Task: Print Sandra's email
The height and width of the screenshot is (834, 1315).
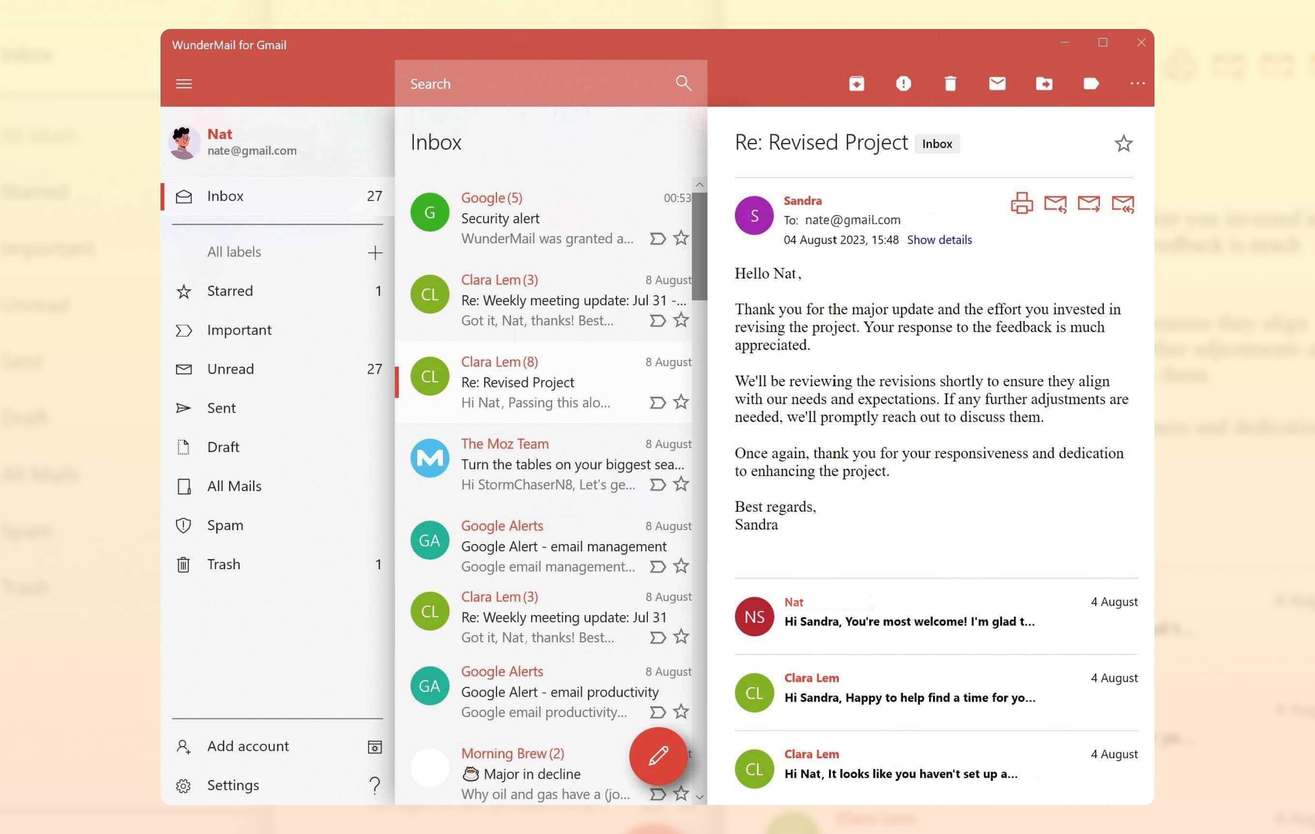Action: pos(1021,203)
